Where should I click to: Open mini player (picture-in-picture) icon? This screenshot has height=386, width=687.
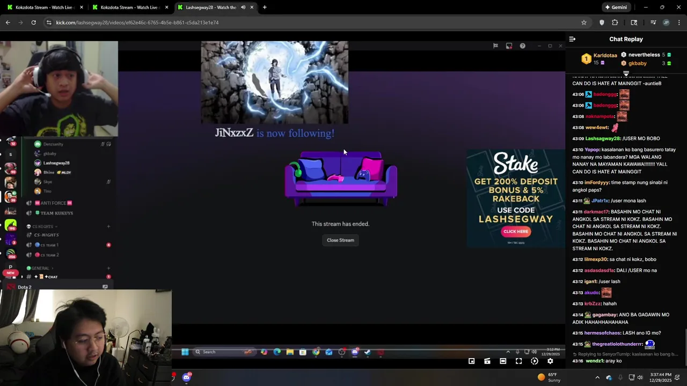[x=471, y=361]
